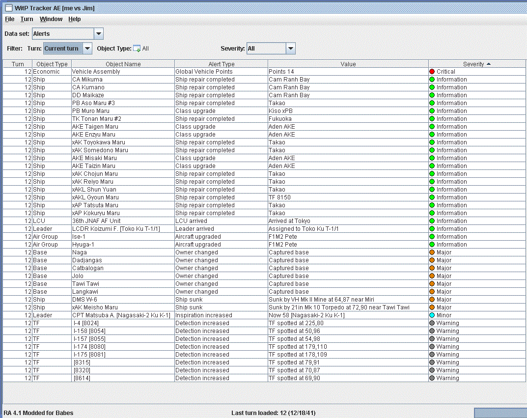Click green dot in Ise-1 row
The width and height of the screenshot is (527, 418).
click(x=432, y=237)
